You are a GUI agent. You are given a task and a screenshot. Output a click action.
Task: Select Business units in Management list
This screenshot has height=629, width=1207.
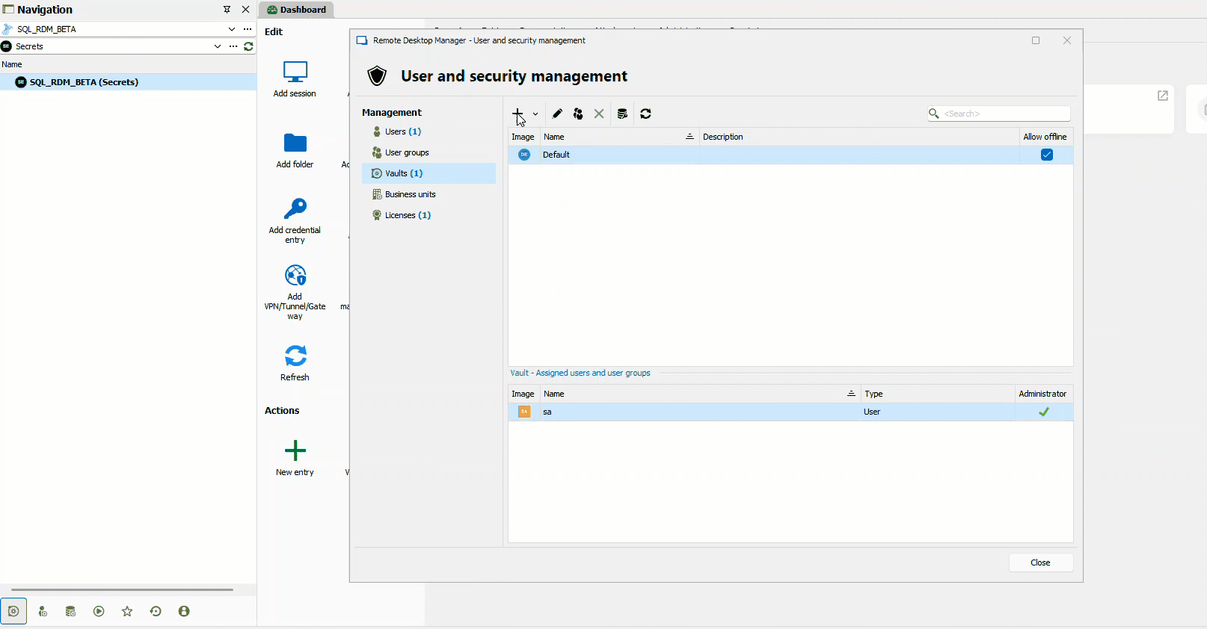410,194
